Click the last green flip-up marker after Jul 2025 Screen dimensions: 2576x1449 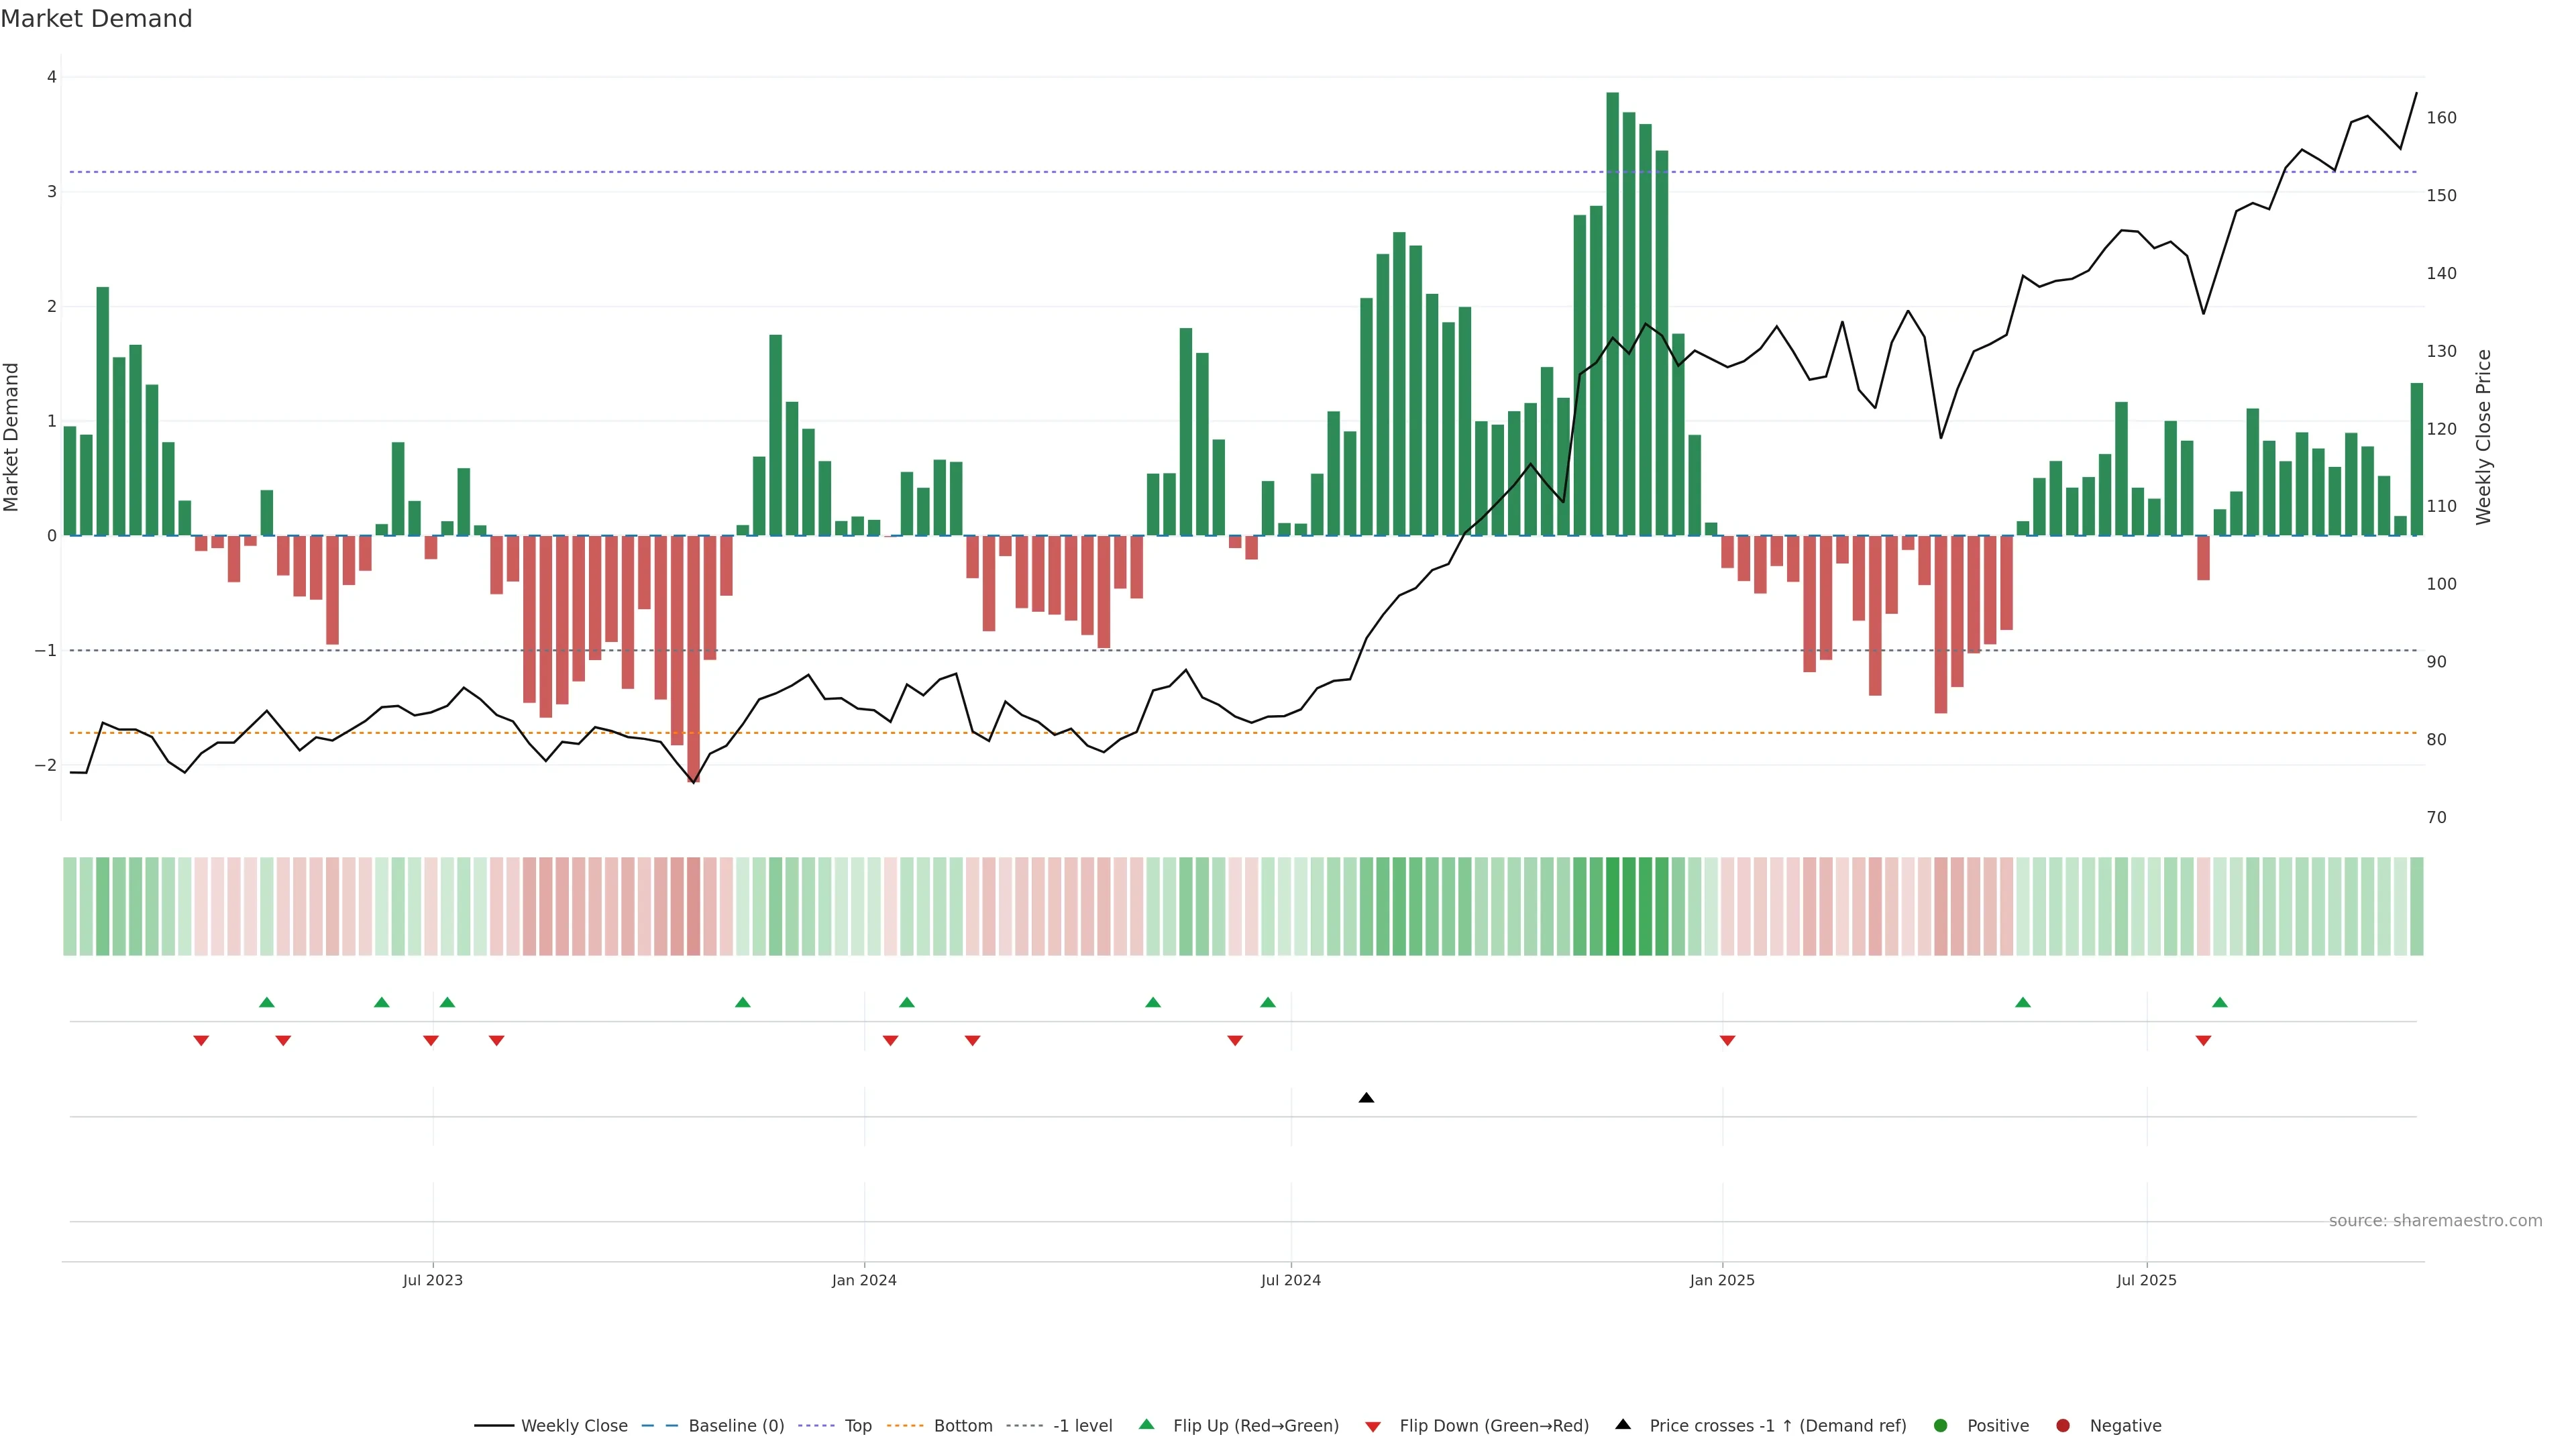[2220, 1002]
